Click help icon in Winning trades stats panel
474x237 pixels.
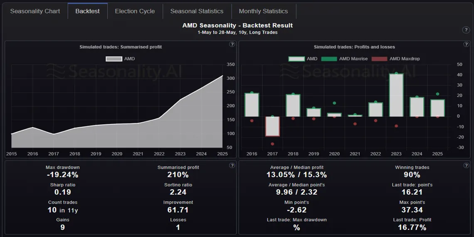(466, 165)
